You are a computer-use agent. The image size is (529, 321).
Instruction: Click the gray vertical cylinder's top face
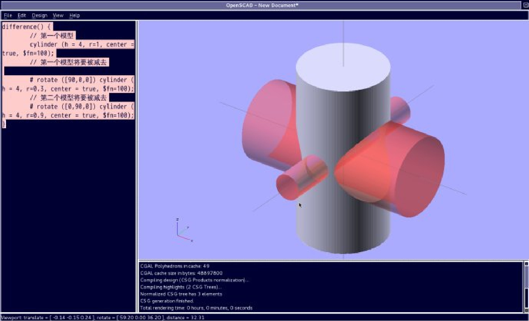pyautogui.click(x=343, y=65)
